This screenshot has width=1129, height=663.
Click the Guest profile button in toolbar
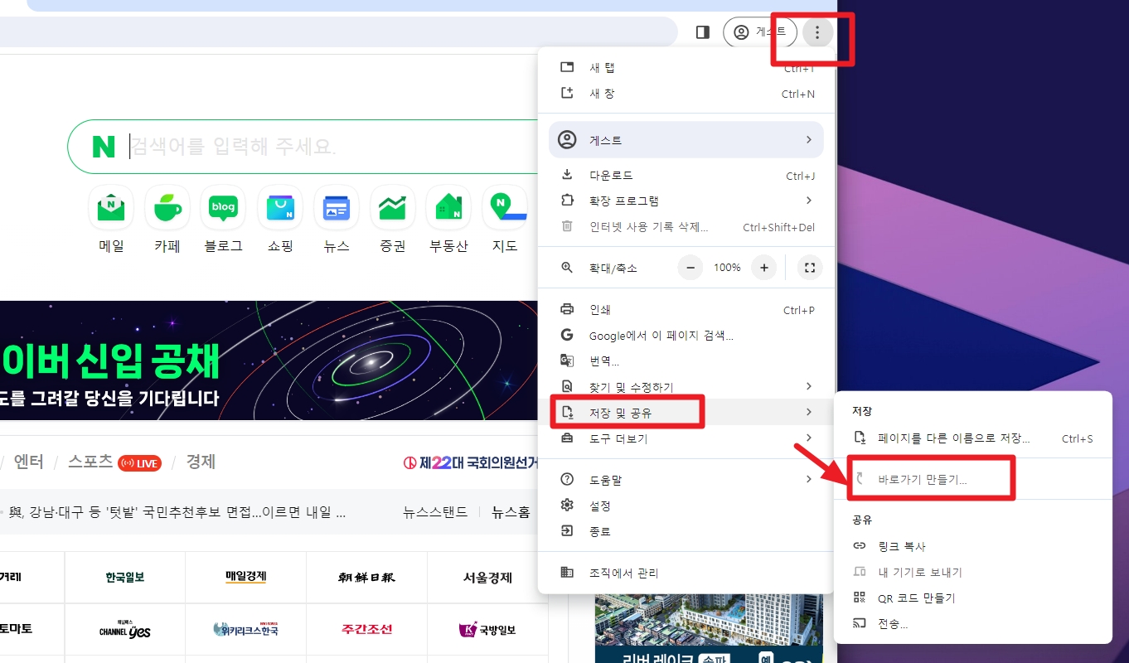(x=760, y=32)
